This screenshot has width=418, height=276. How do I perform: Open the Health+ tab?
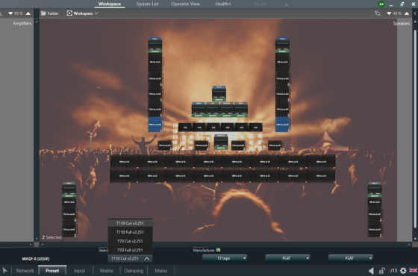pyautogui.click(x=223, y=4)
